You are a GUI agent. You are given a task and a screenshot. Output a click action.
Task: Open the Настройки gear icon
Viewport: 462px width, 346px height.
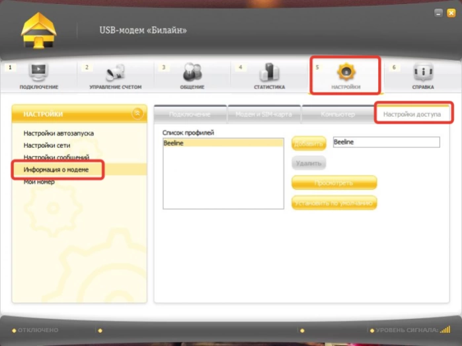click(x=346, y=72)
